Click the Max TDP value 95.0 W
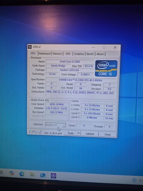 [x=89, y=66]
